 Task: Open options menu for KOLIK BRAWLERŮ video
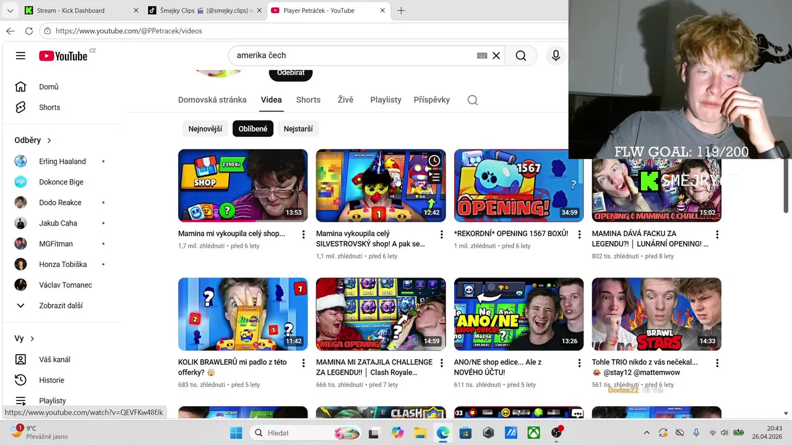(303, 363)
